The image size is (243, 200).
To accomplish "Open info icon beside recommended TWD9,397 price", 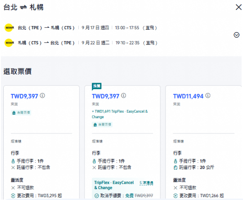I will click(x=124, y=96).
